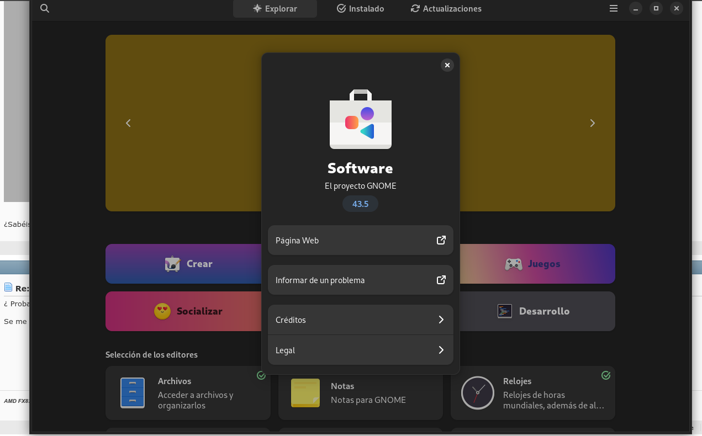Click the Selección de los editores heading
This screenshot has height=436, width=702.
151,355
